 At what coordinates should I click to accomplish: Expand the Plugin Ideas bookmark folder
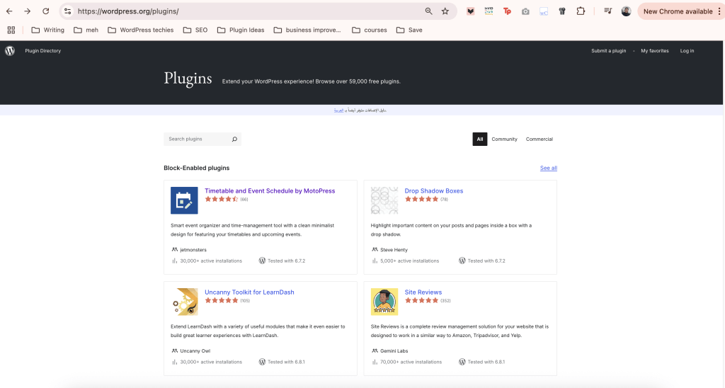point(241,30)
